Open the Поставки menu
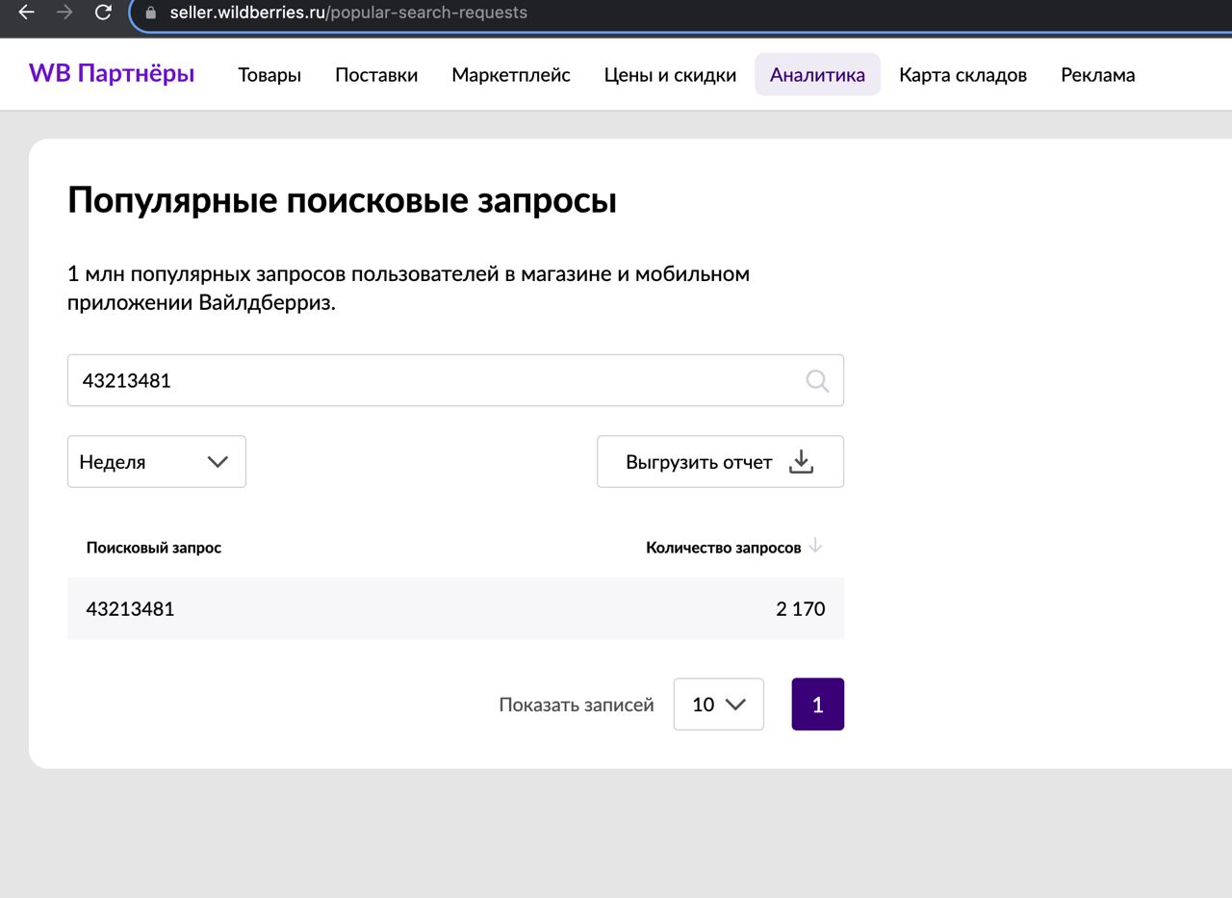 pos(376,75)
